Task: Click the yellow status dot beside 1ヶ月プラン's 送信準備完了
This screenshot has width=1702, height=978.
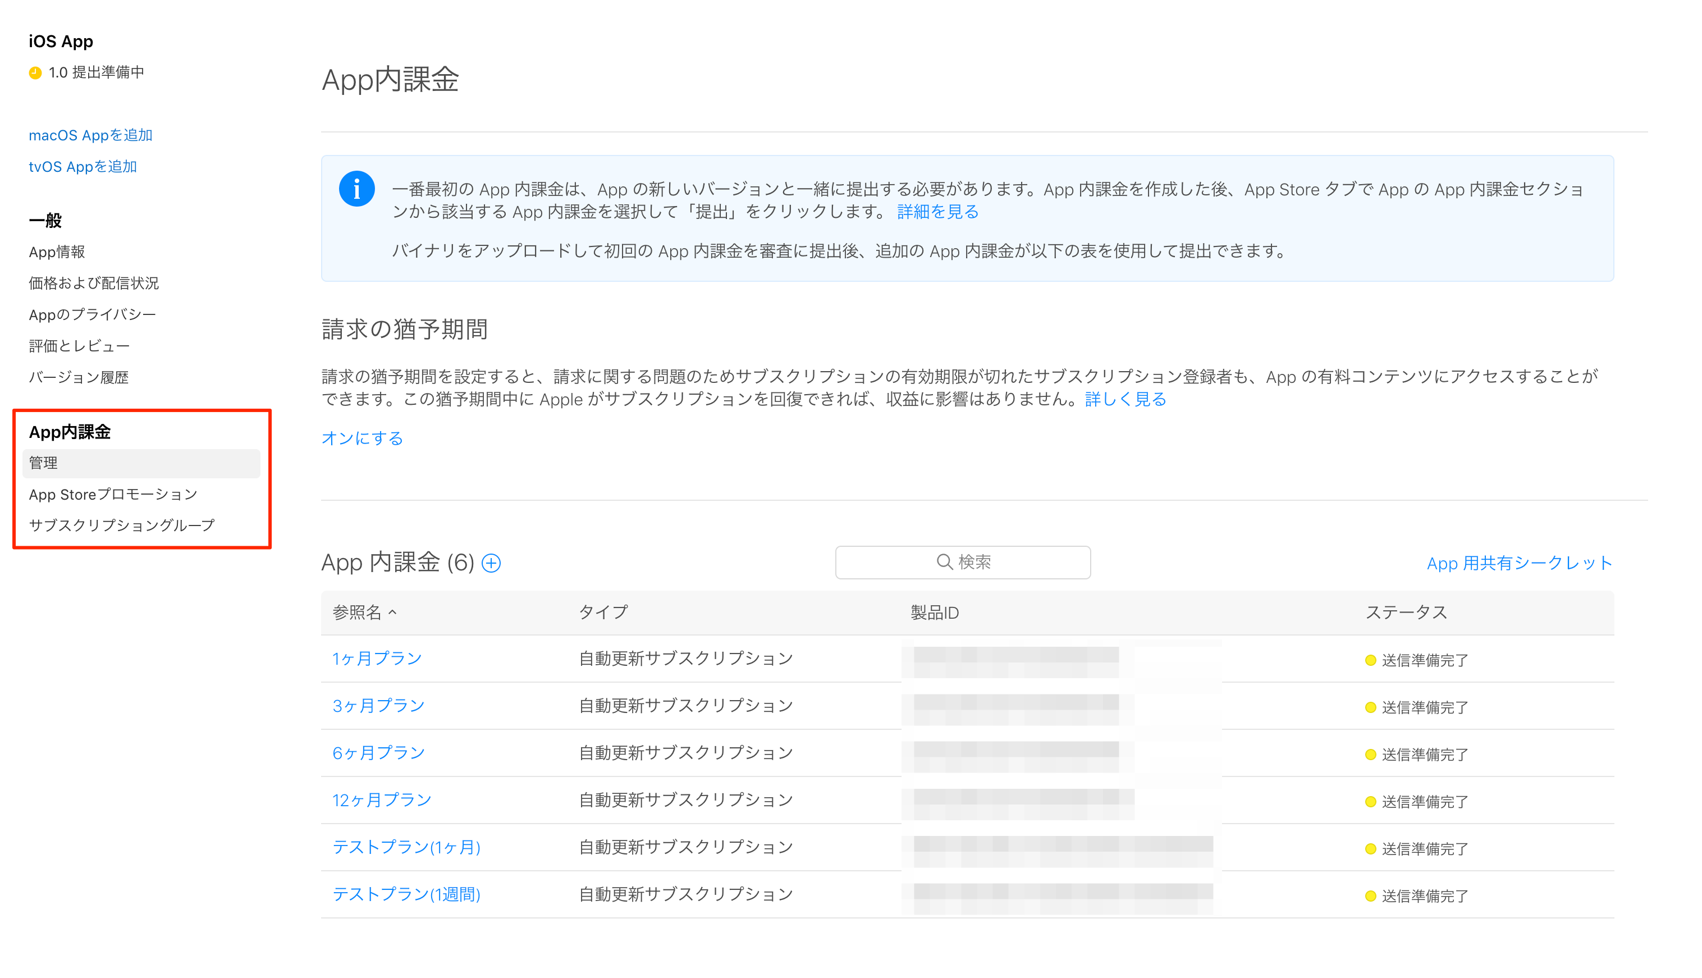Action: pyautogui.click(x=1370, y=660)
